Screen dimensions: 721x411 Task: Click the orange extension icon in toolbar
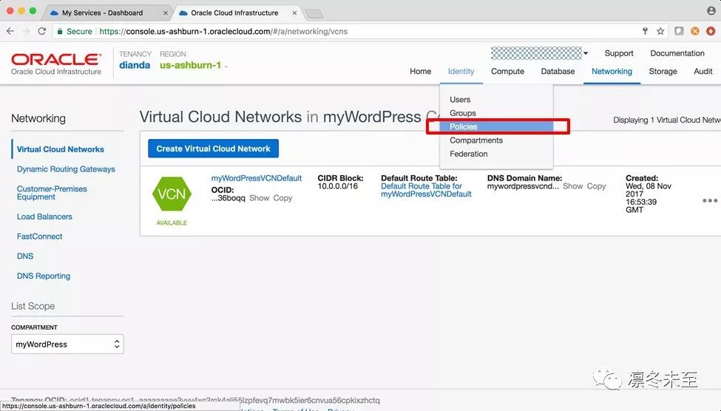[695, 31]
